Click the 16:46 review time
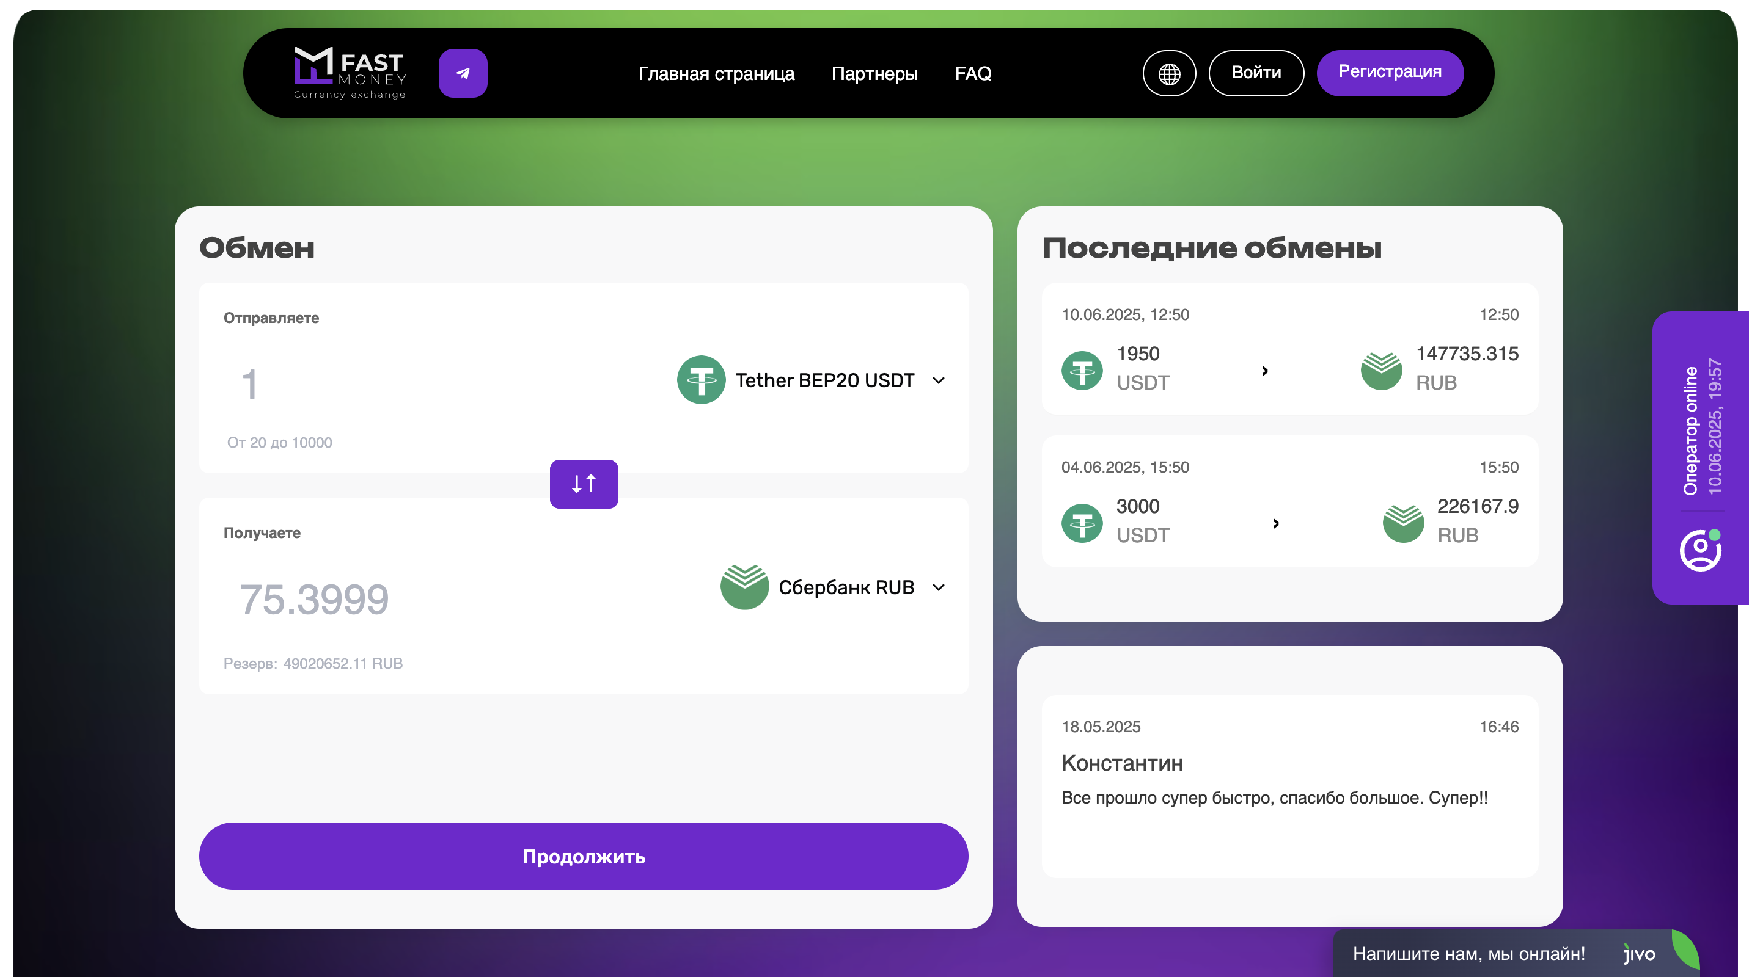This screenshot has width=1749, height=977. (x=1498, y=727)
